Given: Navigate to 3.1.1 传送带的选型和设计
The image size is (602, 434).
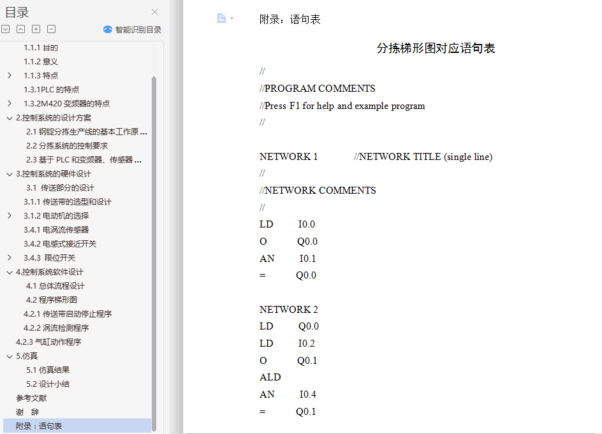Looking at the screenshot, I should coord(68,202).
